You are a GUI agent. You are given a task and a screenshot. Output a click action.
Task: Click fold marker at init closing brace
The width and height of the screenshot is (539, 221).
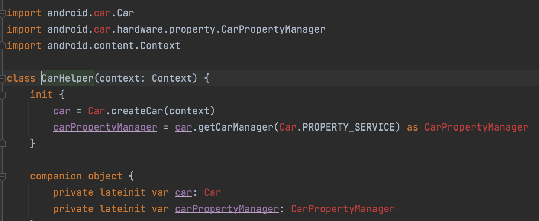click(3, 143)
